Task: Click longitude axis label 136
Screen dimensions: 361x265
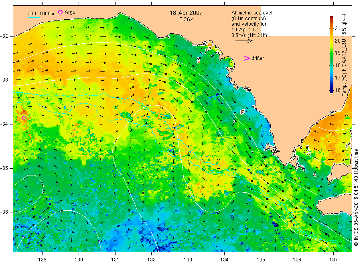Action: [297, 260]
